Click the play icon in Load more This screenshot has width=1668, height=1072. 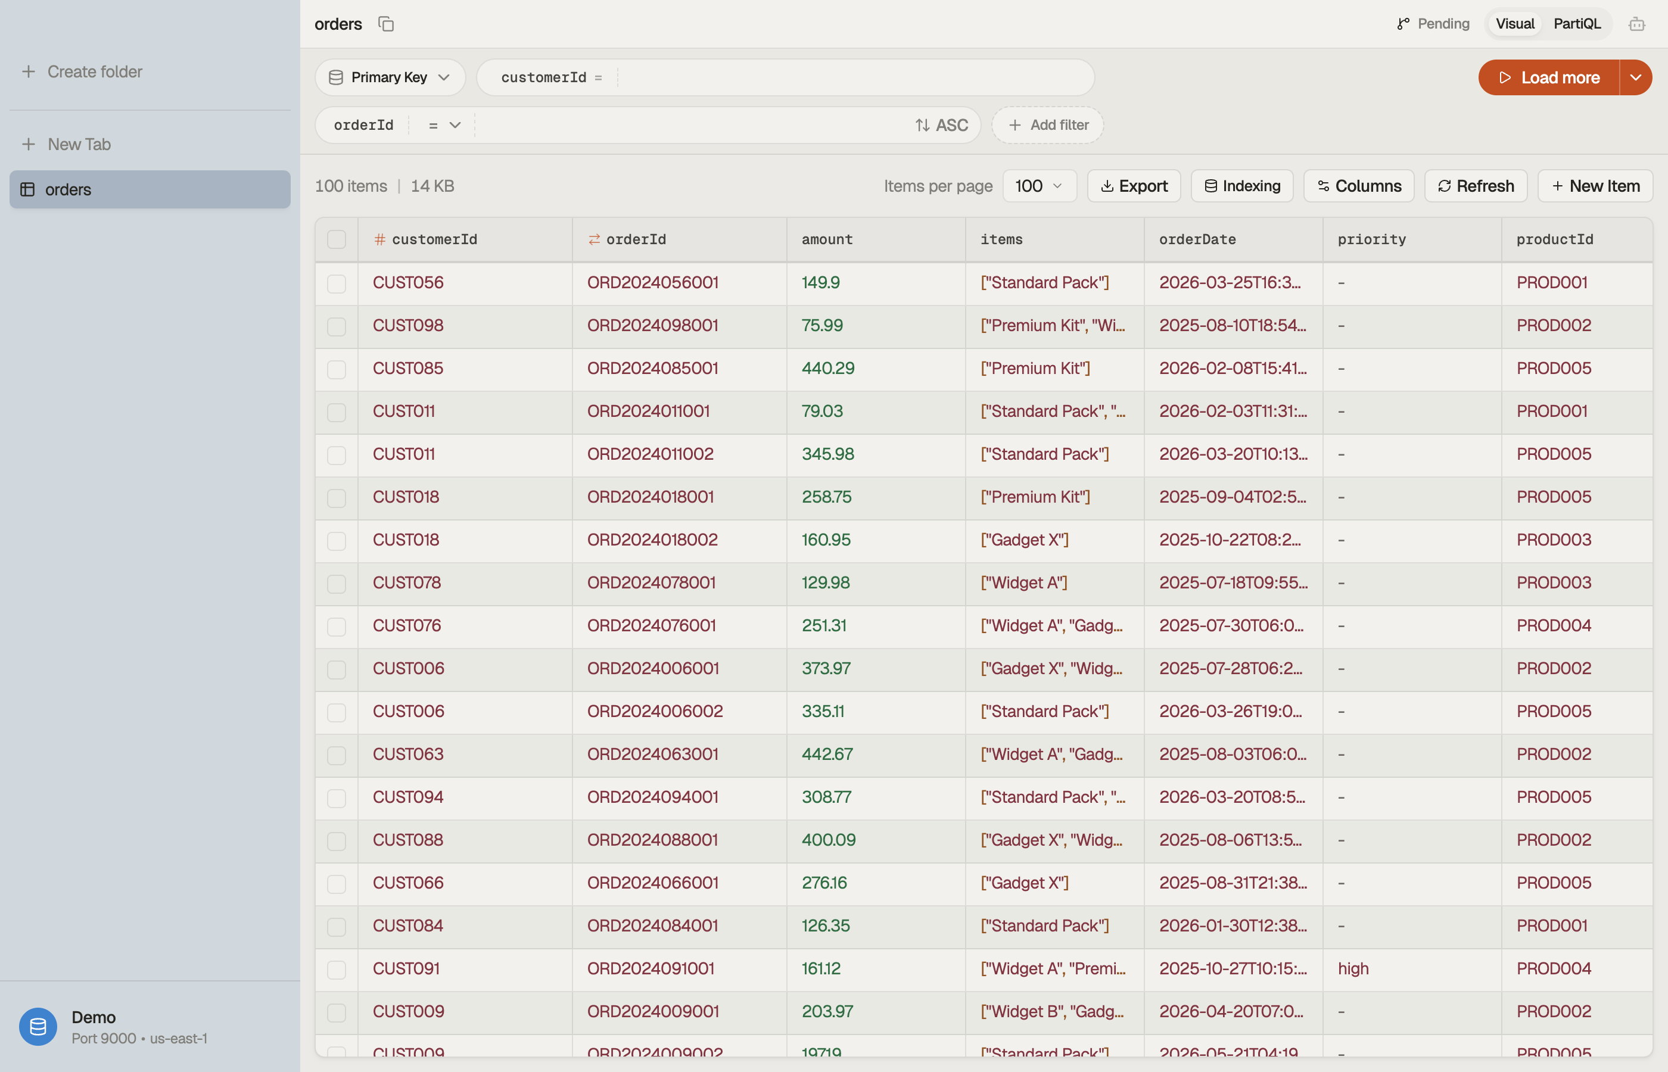coord(1504,77)
